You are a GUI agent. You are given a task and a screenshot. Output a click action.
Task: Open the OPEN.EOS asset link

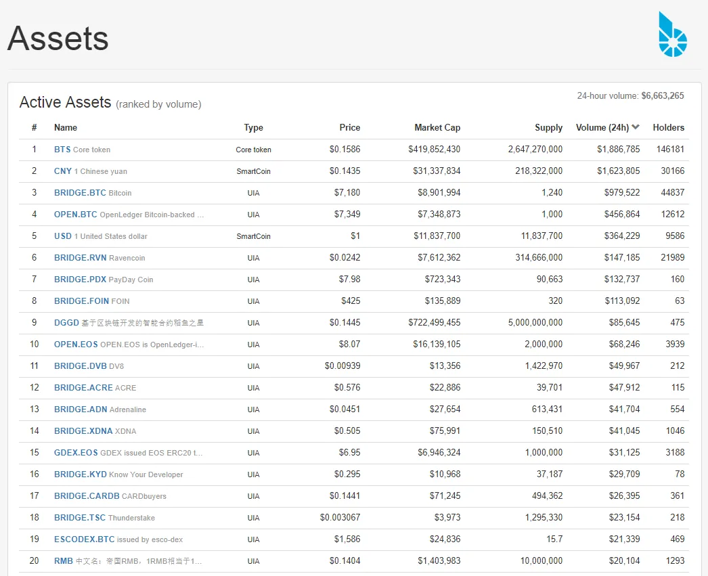click(x=76, y=345)
